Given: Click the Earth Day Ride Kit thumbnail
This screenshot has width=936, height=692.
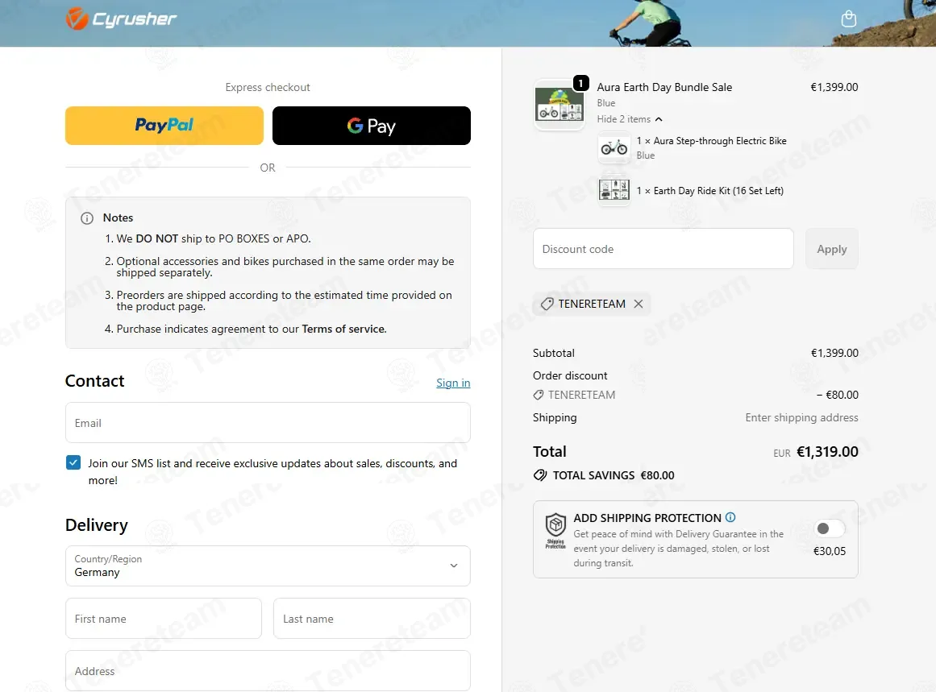Looking at the screenshot, I should (x=614, y=190).
